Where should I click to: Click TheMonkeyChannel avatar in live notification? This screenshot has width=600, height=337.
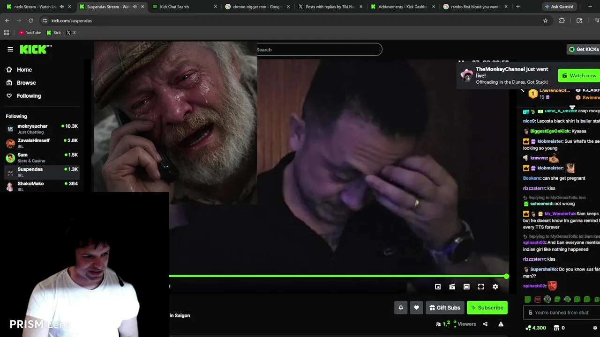(467, 75)
